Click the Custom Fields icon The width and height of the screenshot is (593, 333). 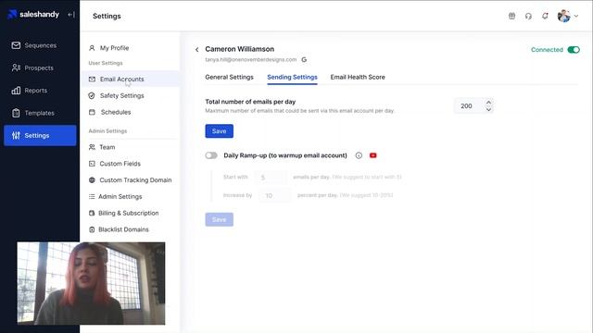pos(92,164)
